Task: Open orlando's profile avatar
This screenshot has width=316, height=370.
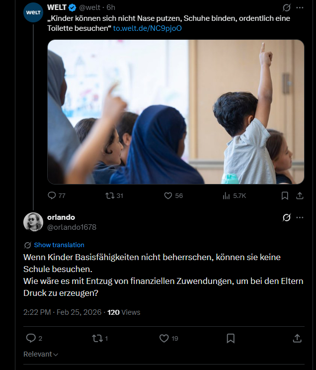Action: 33,222
